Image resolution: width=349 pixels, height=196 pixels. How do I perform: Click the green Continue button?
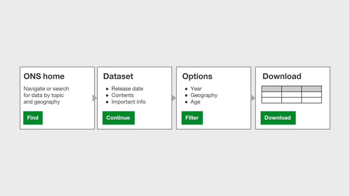click(119, 118)
